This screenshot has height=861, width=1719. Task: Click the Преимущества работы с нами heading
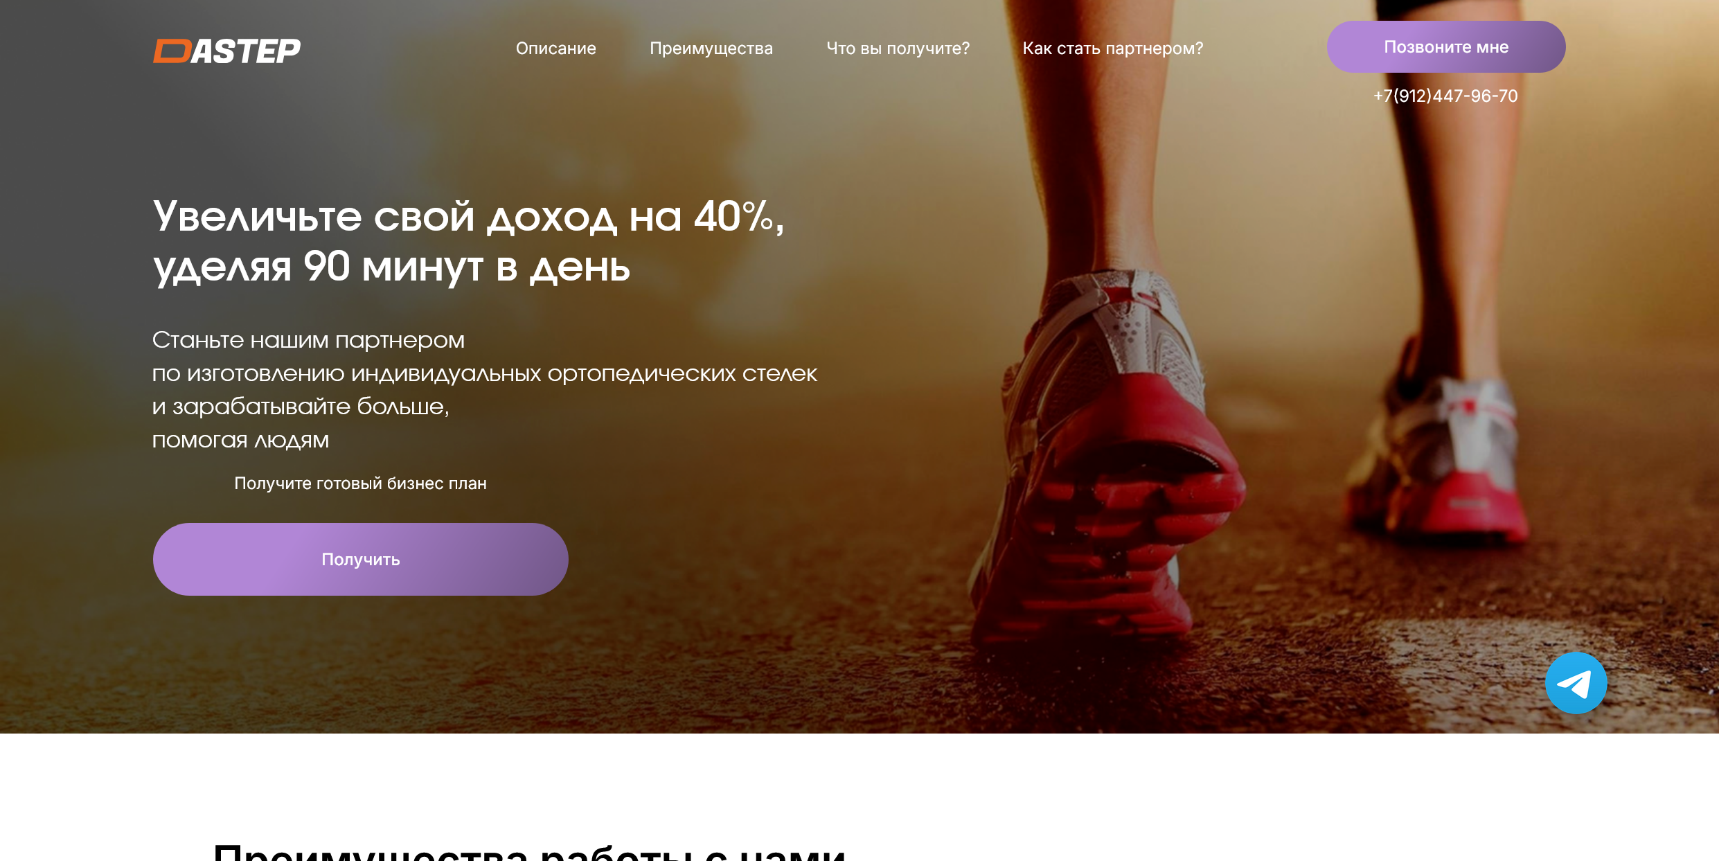[530, 851]
